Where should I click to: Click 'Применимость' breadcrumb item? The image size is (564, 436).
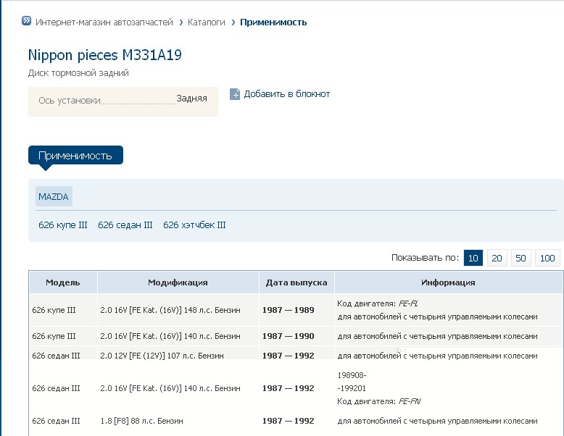273,22
